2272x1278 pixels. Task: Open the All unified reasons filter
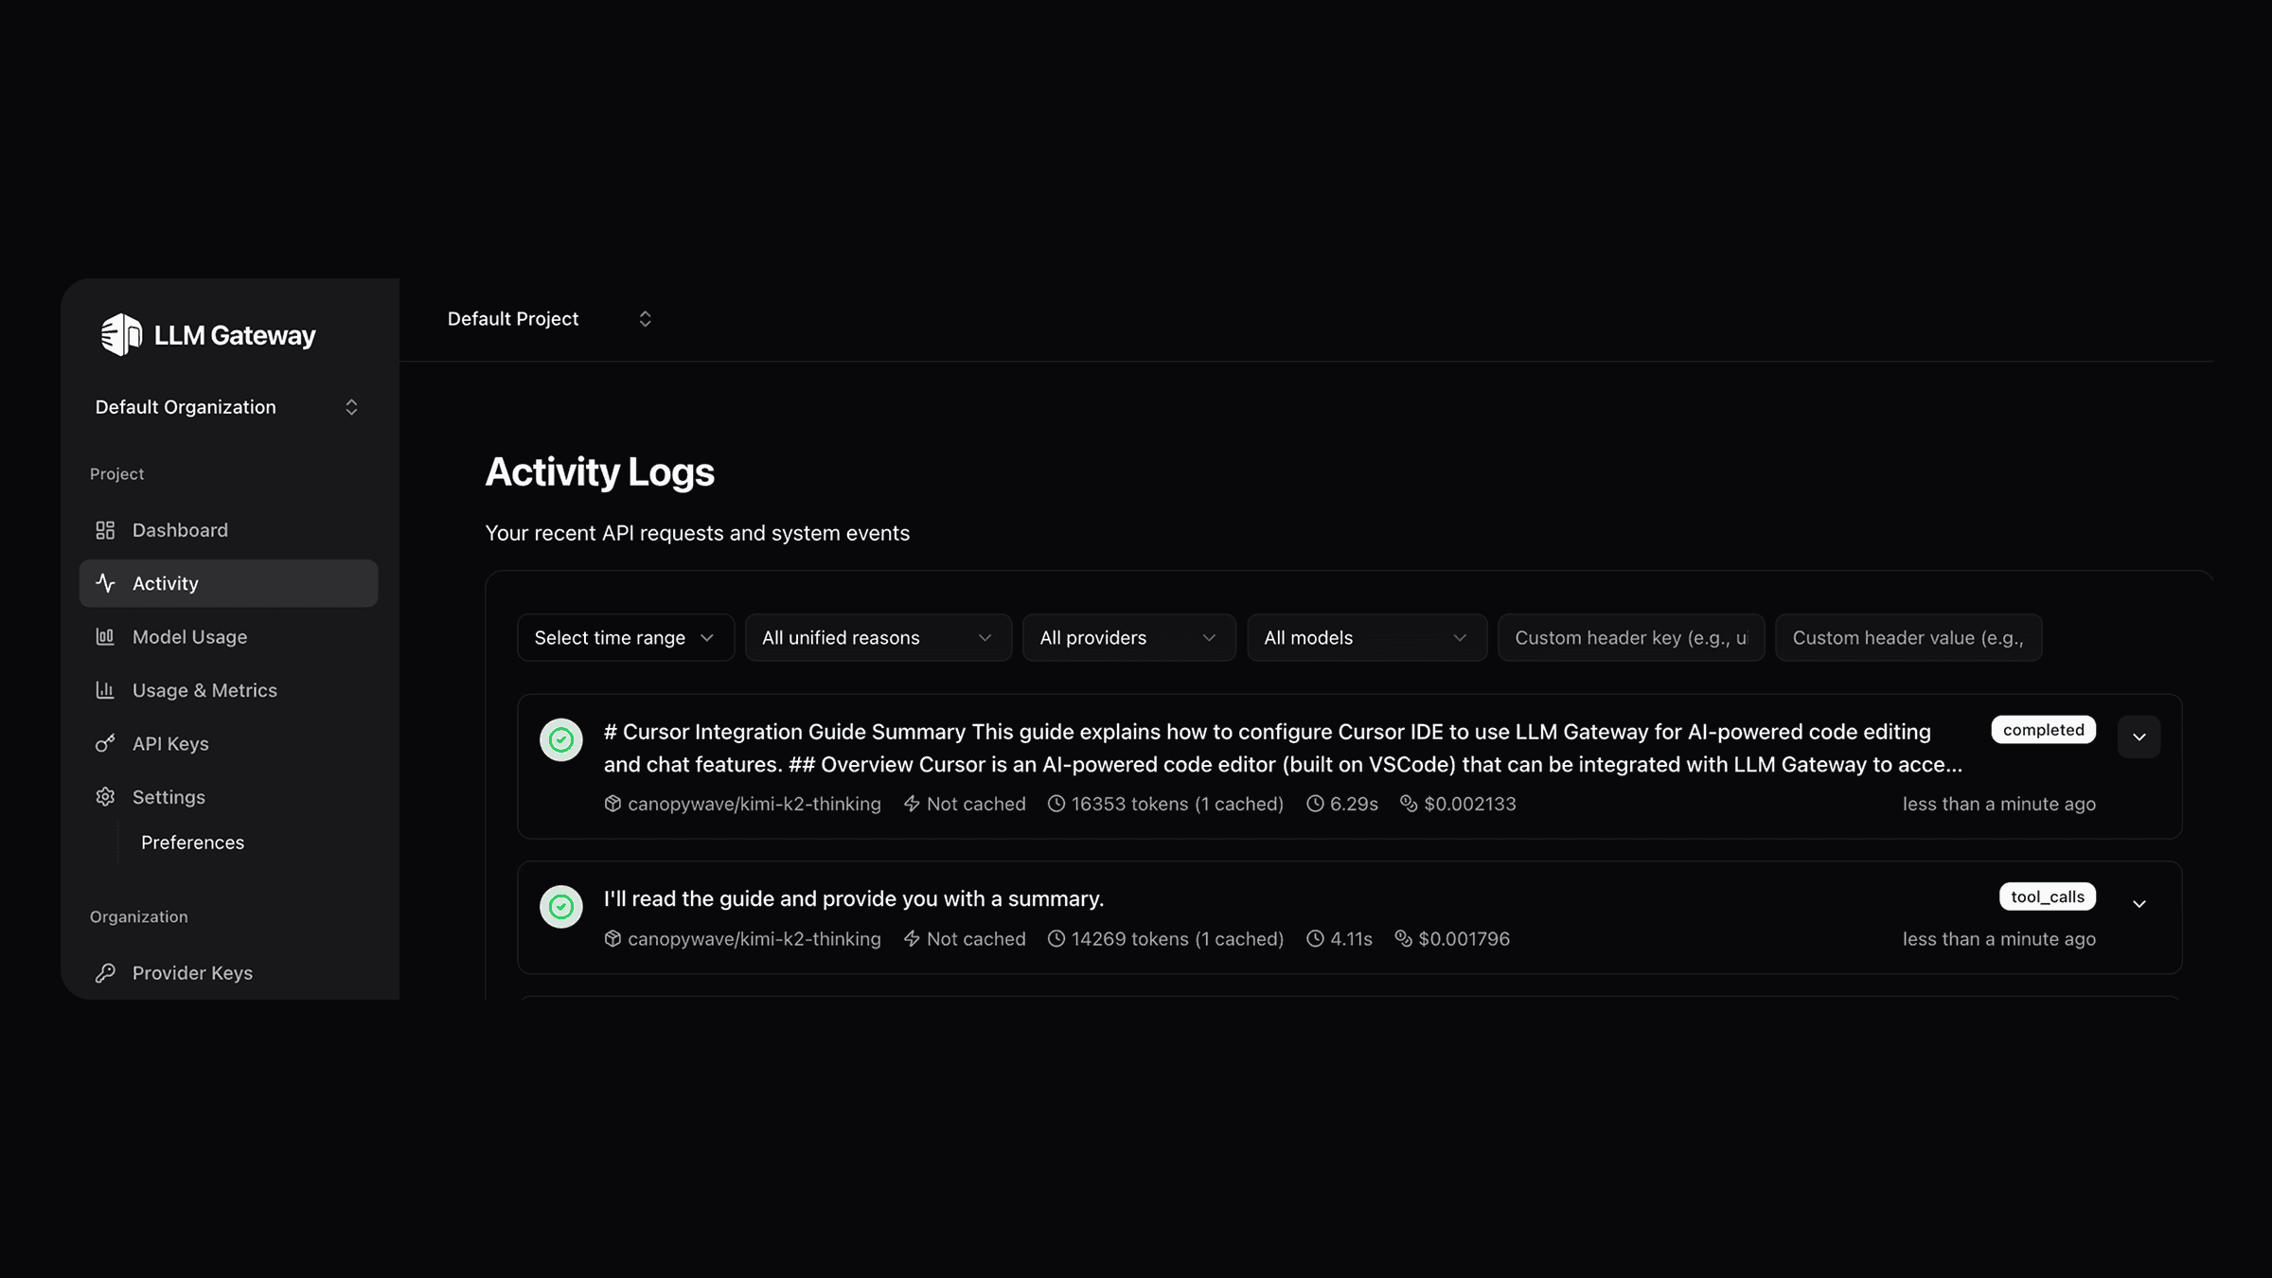[x=878, y=638]
